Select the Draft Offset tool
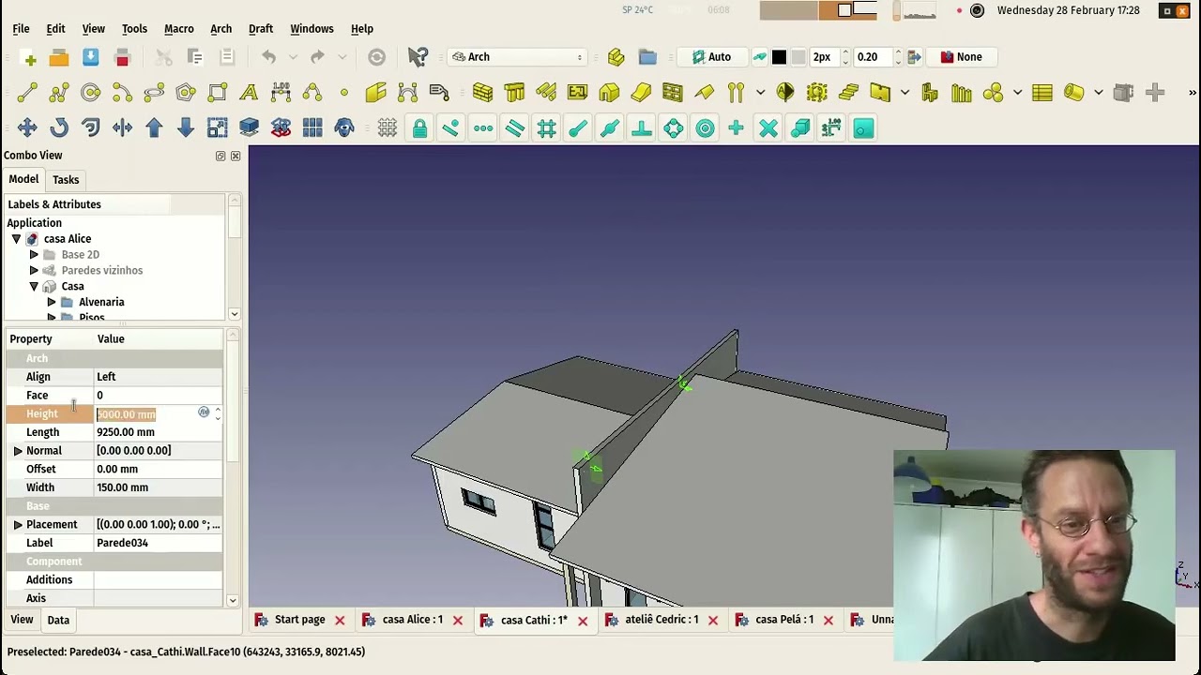Screen dimensions: 1201x675 (91, 127)
